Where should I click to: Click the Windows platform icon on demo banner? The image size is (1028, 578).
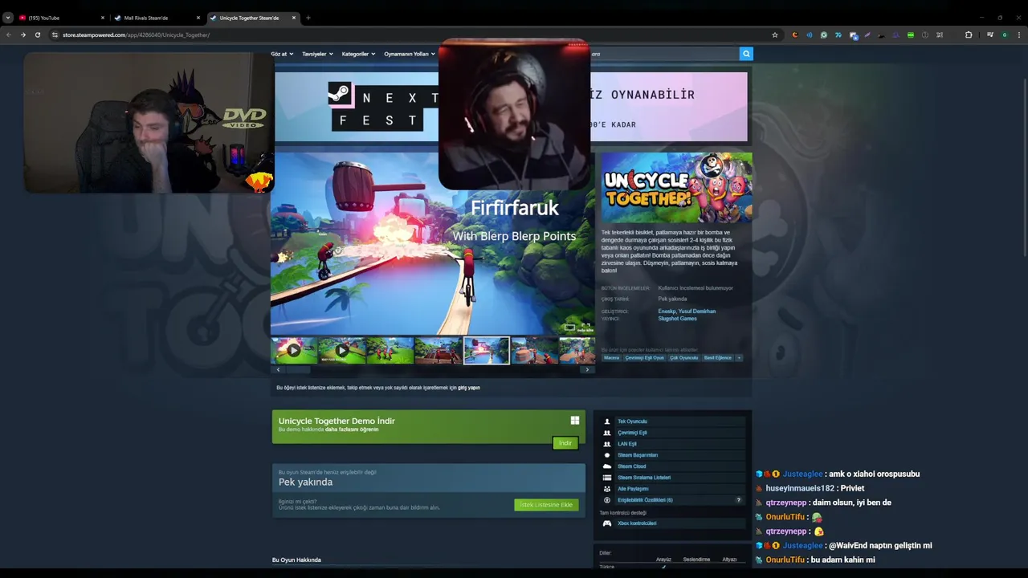coord(575,420)
